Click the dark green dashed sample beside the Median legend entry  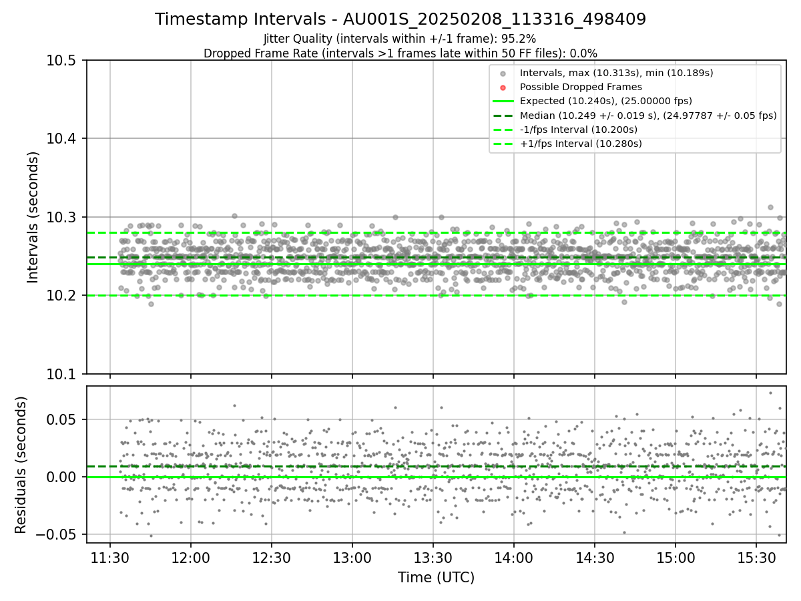point(503,116)
